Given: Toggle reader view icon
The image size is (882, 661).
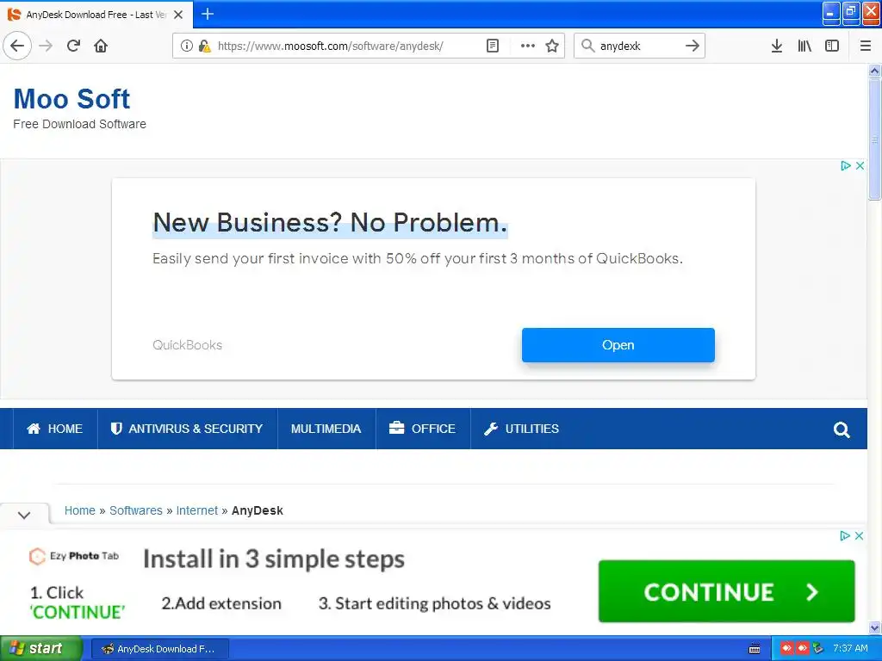Looking at the screenshot, I should pyautogui.click(x=492, y=46).
